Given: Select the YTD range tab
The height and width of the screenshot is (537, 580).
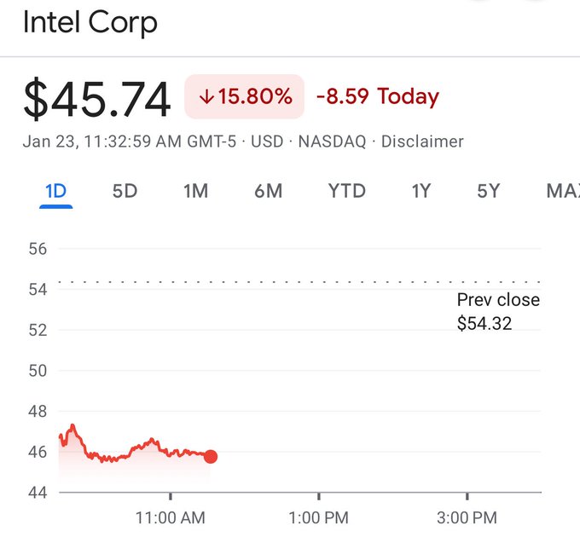Looking at the screenshot, I should pos(346,191).
